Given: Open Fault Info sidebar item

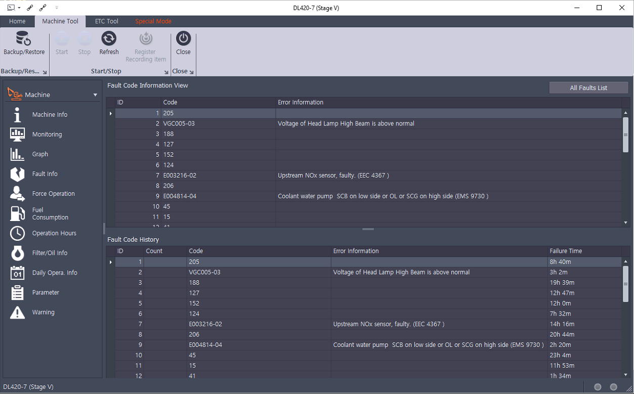Looking at the screenshot, I should coord(45,174).
